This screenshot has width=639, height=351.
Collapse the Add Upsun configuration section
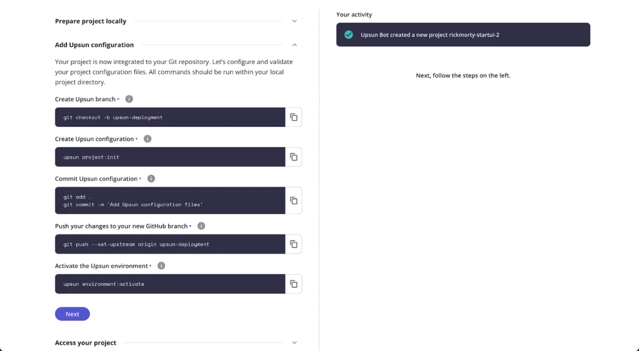pyautogui.click(x=295, y=45)
